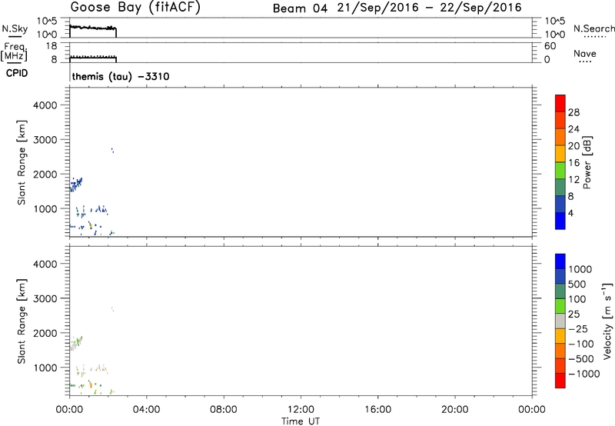The width and height of the screenshot is (615, 426).
Task: Click the Nave legend label
Action: pyautogui.click(x=585, y=54)
